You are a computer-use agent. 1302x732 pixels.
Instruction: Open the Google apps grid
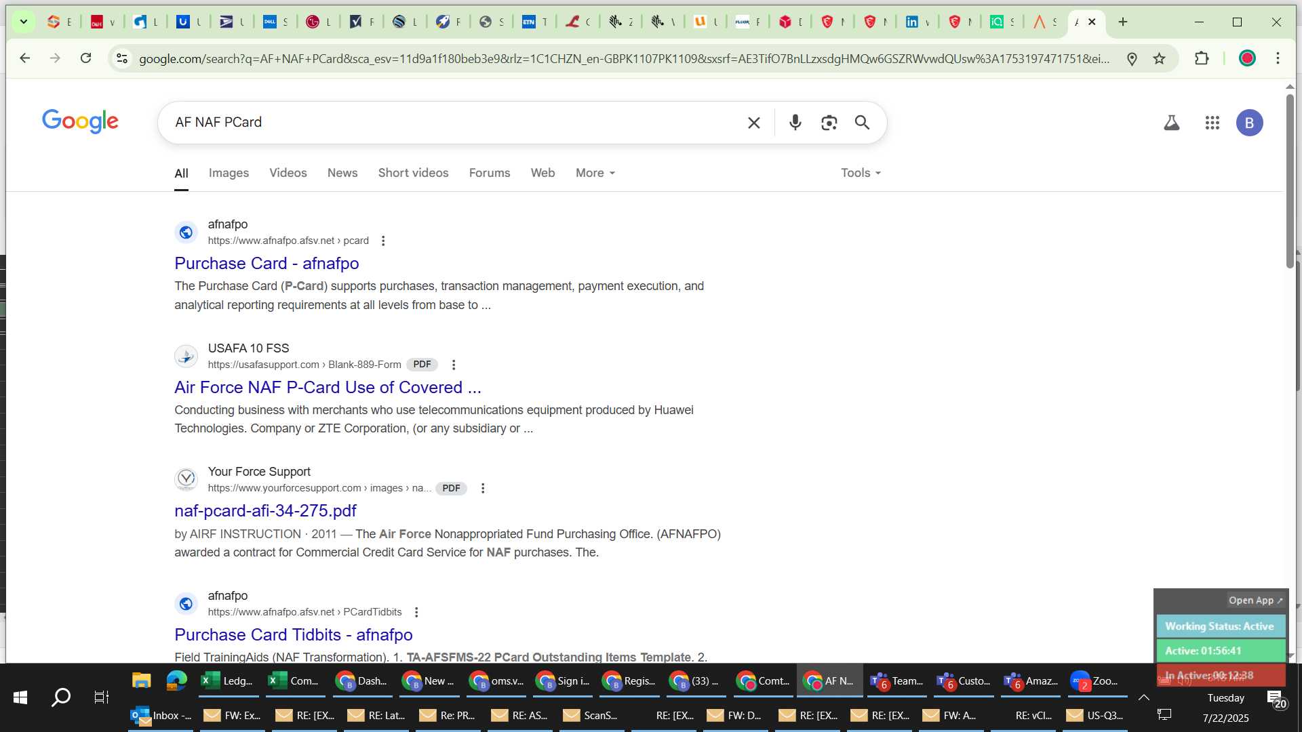tap(1212, 123)
